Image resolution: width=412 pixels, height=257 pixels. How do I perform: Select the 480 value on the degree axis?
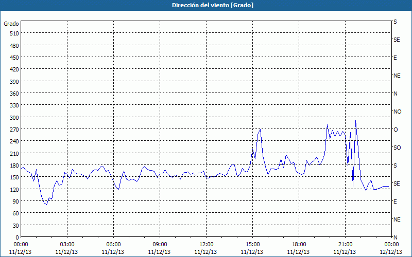pos(14,46)
